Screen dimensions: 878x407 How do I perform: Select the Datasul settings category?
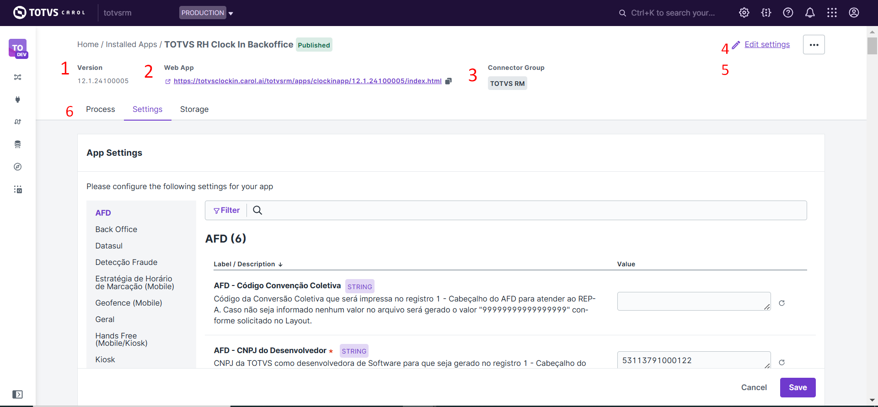click(x=109, y=246)
